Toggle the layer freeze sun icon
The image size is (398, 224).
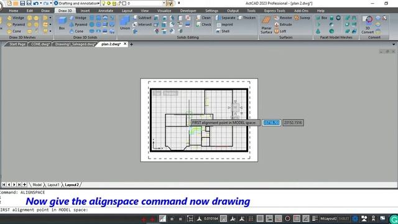109,3
